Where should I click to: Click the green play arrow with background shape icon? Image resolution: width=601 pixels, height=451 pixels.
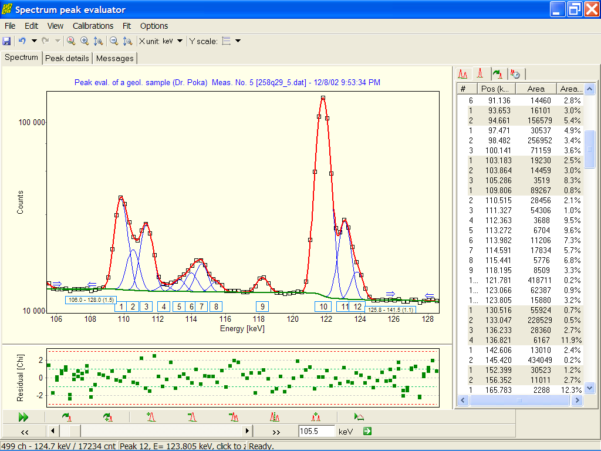[x=359, y=417]
